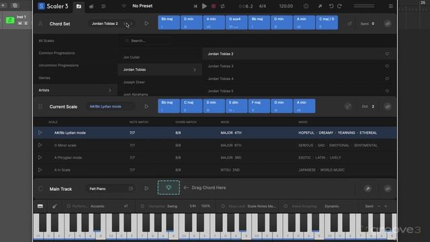This screenshot has width=430, height=242.
Task: Go to previous chord set arrow
Action: click(x=126, y=24)
